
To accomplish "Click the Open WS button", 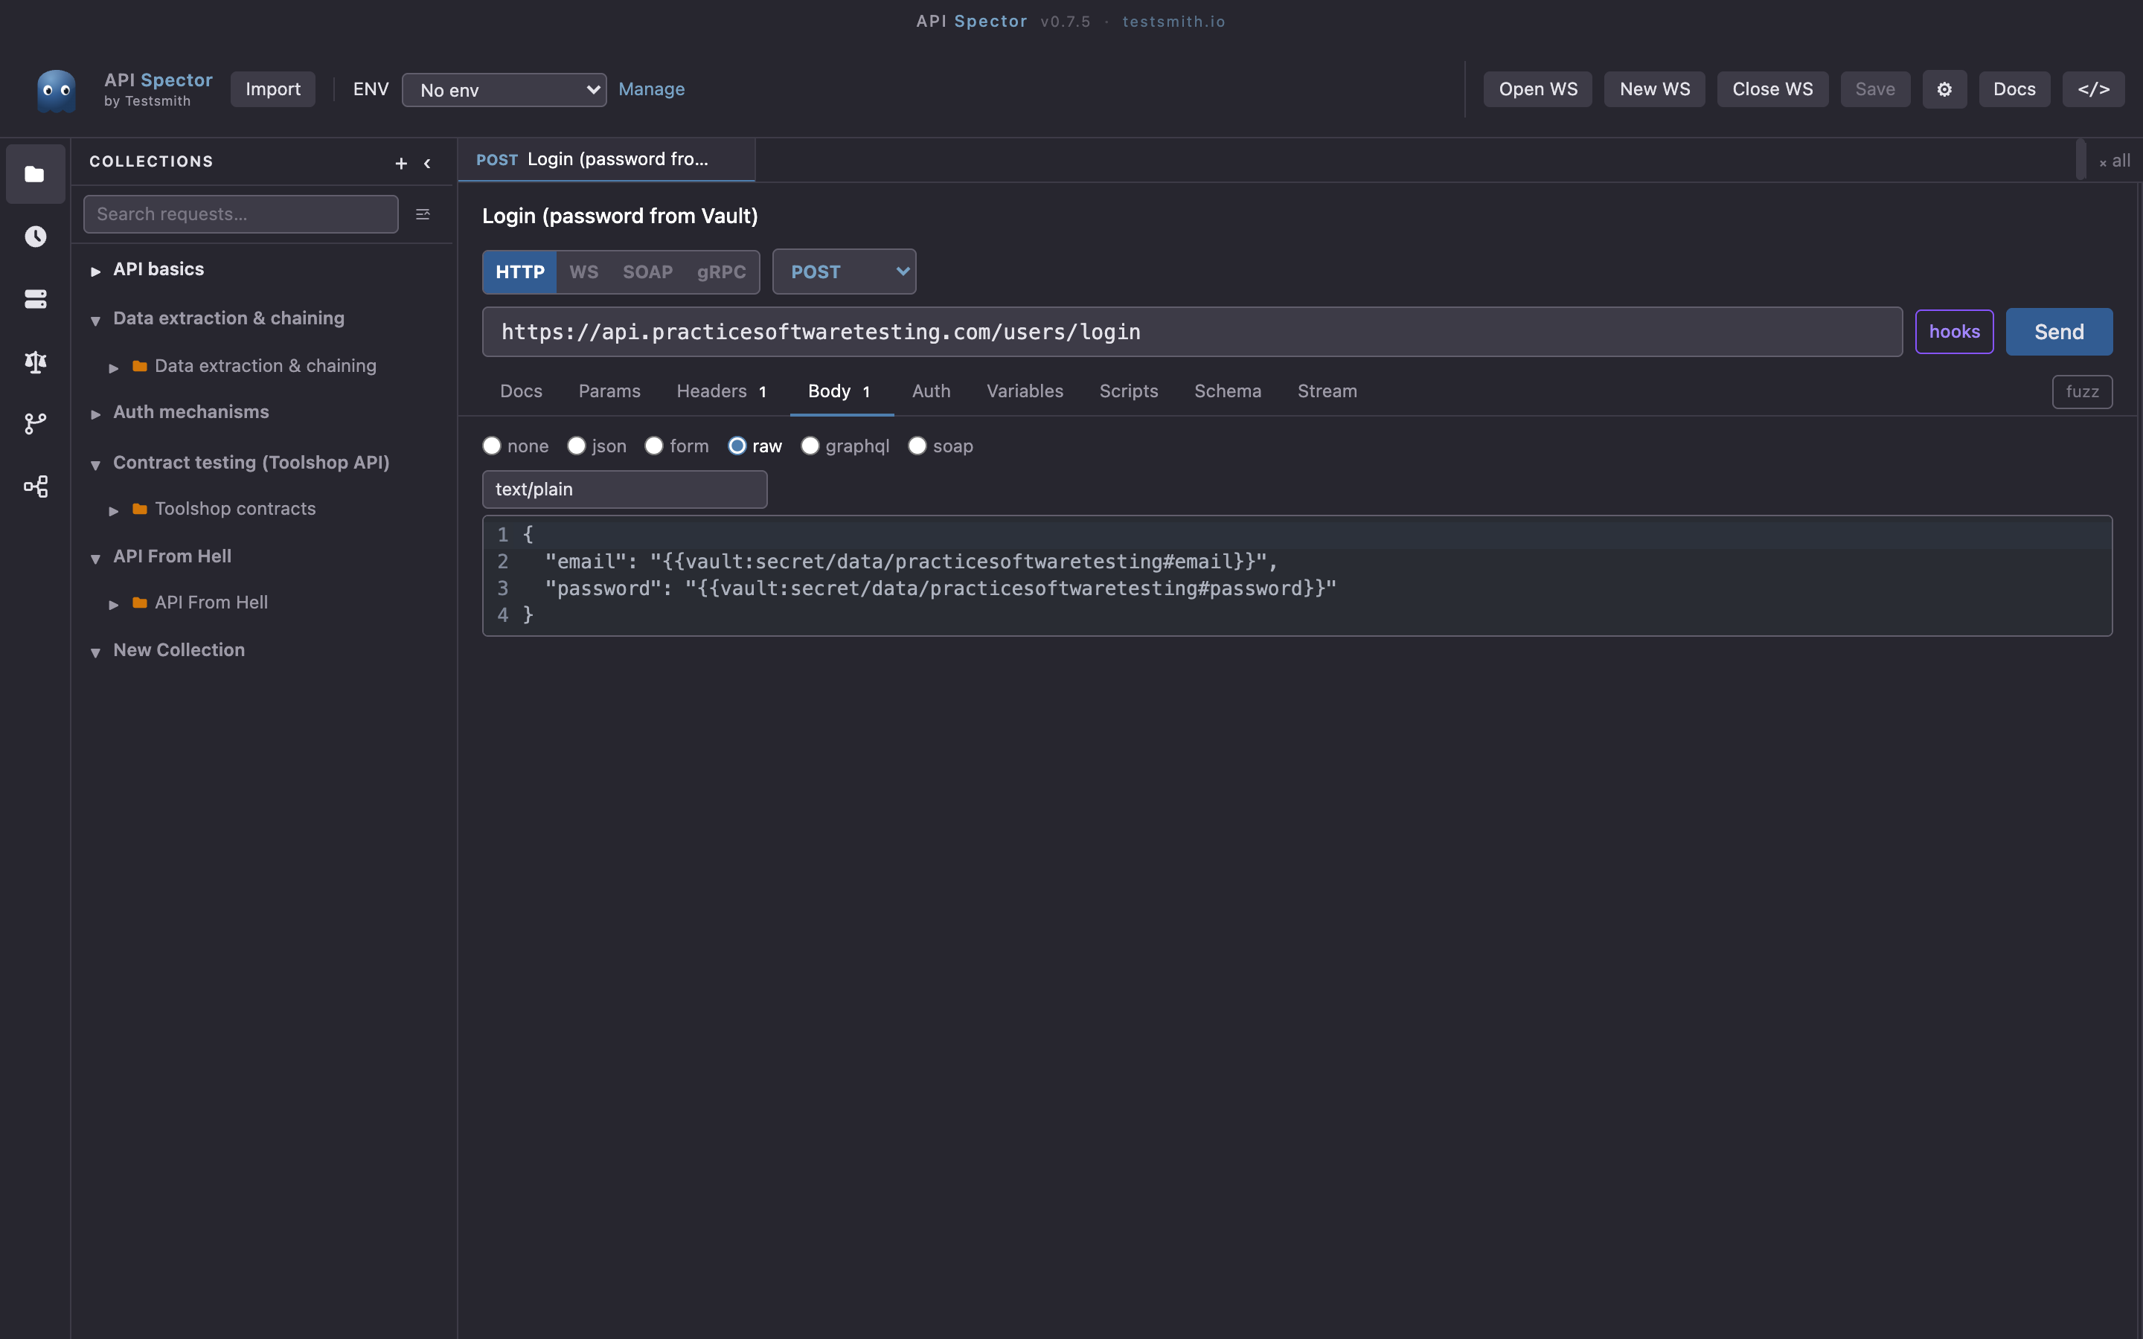I will [x=1537, y=89].
